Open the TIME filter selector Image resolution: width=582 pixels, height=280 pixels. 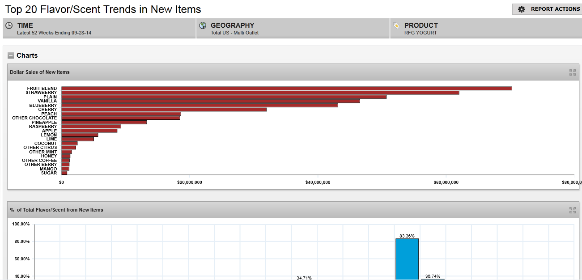[x=99, y=29]
